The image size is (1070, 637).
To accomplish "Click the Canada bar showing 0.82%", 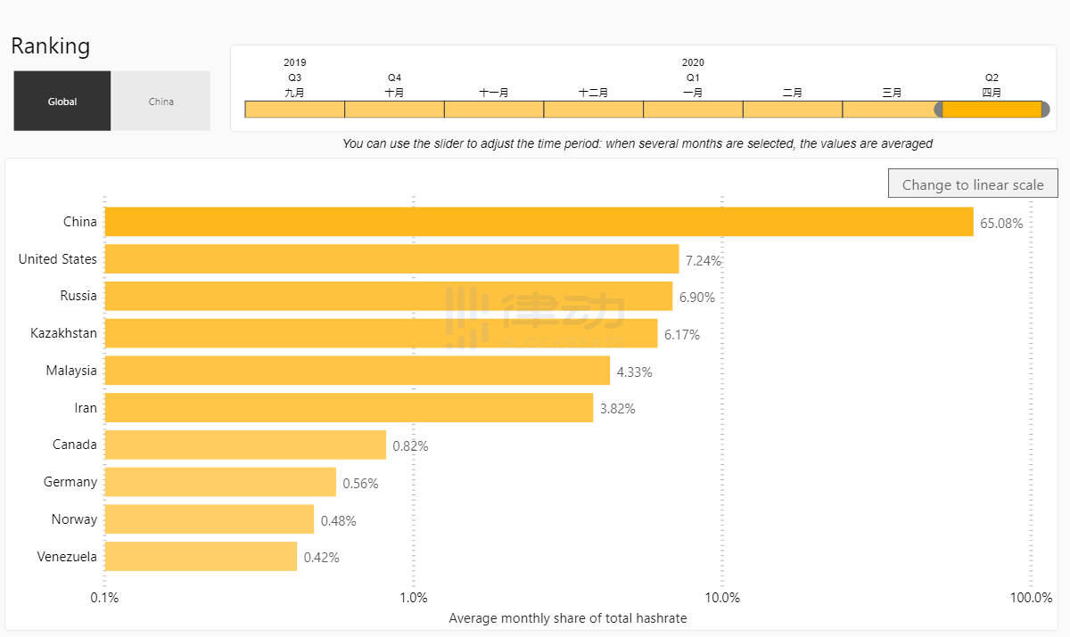I will (246, 445).
